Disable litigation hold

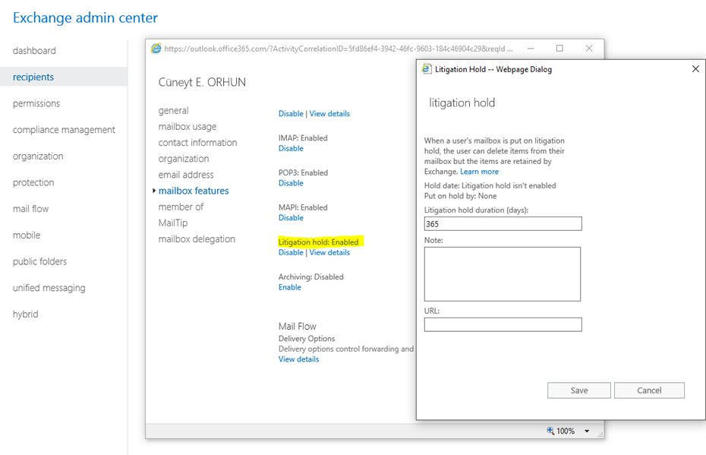291,252
